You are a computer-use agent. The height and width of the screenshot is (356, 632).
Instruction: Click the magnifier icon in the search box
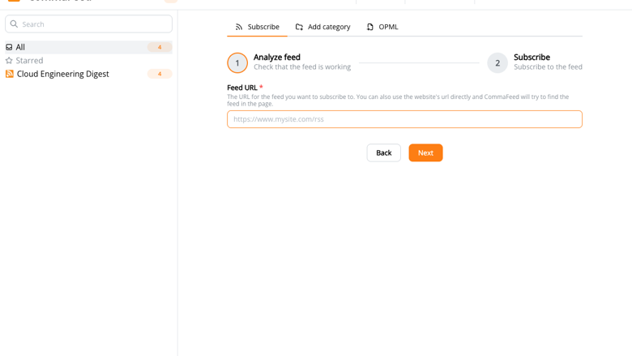[14, 24]
